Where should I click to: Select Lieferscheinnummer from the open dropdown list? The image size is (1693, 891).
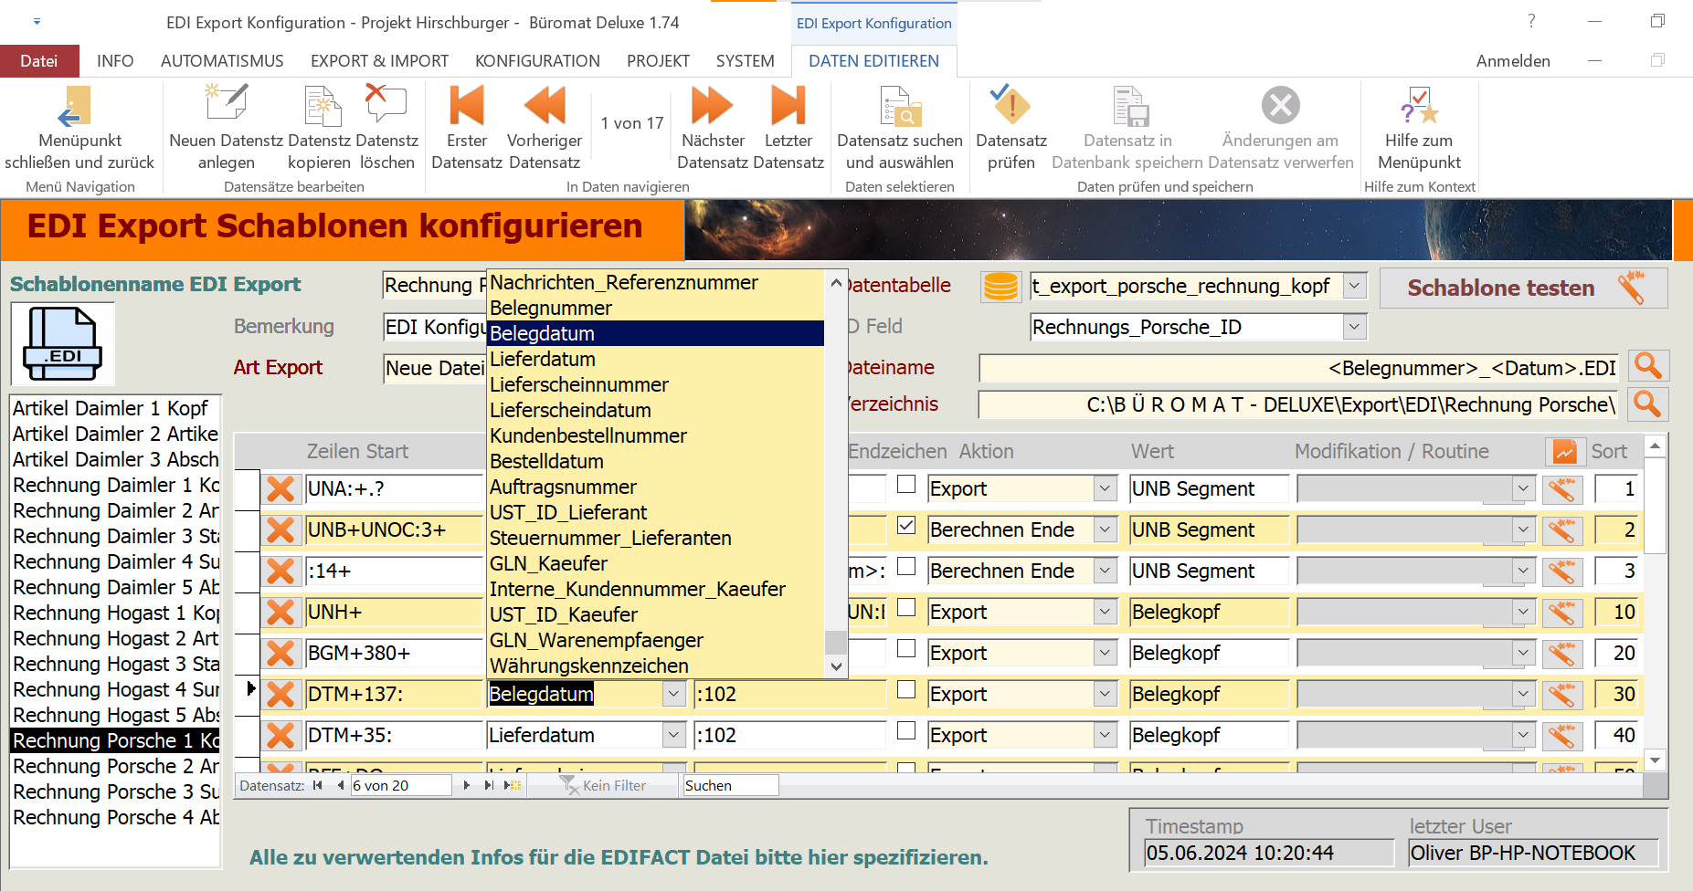[x=579, y=385]
